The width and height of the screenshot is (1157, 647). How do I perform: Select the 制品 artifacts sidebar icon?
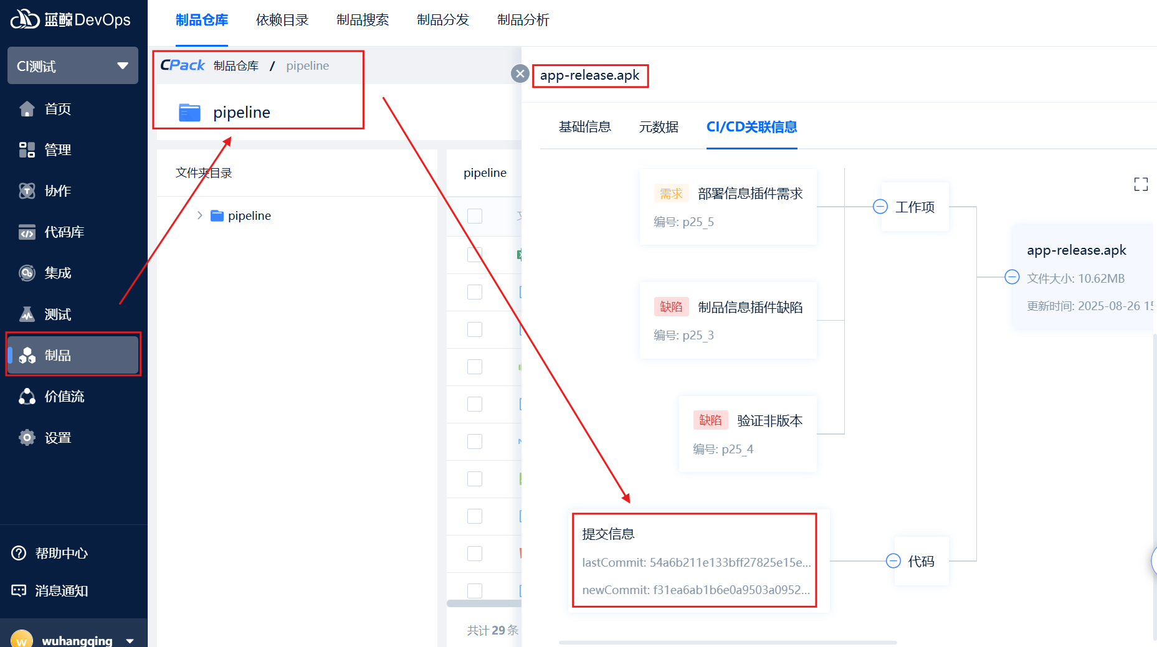(27, 356)
